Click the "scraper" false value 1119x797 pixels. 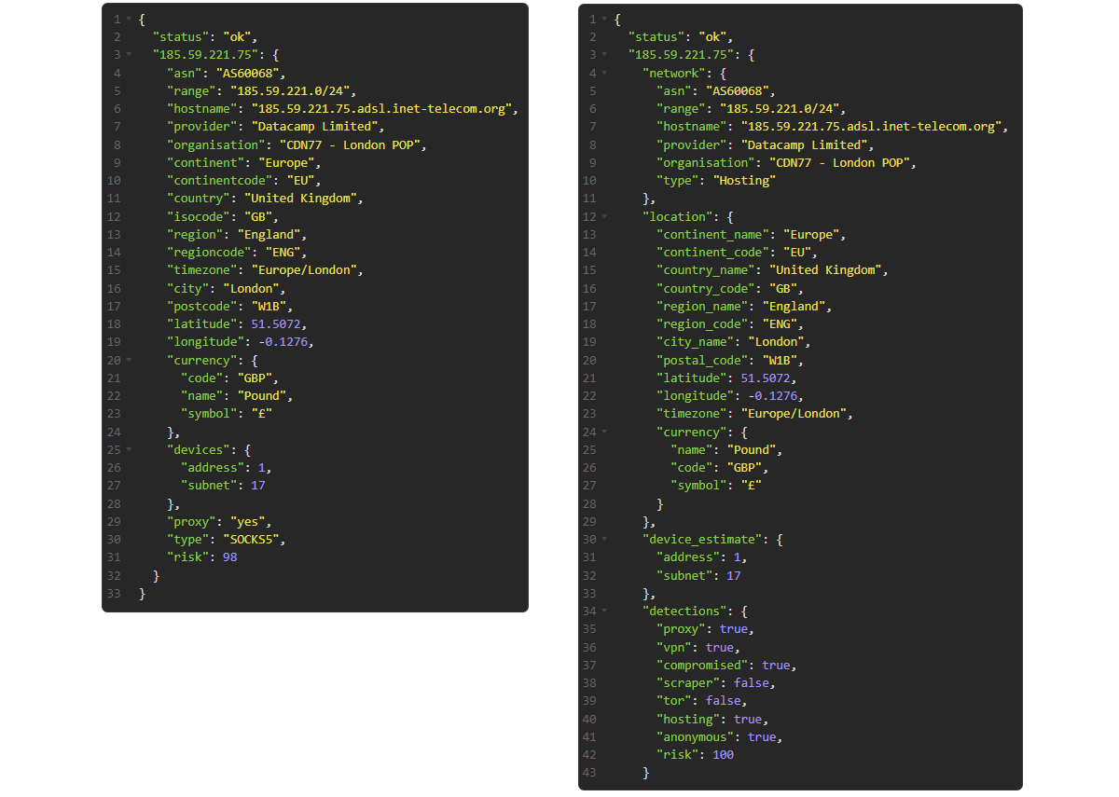pyautogui.click(x=752, y=683)
